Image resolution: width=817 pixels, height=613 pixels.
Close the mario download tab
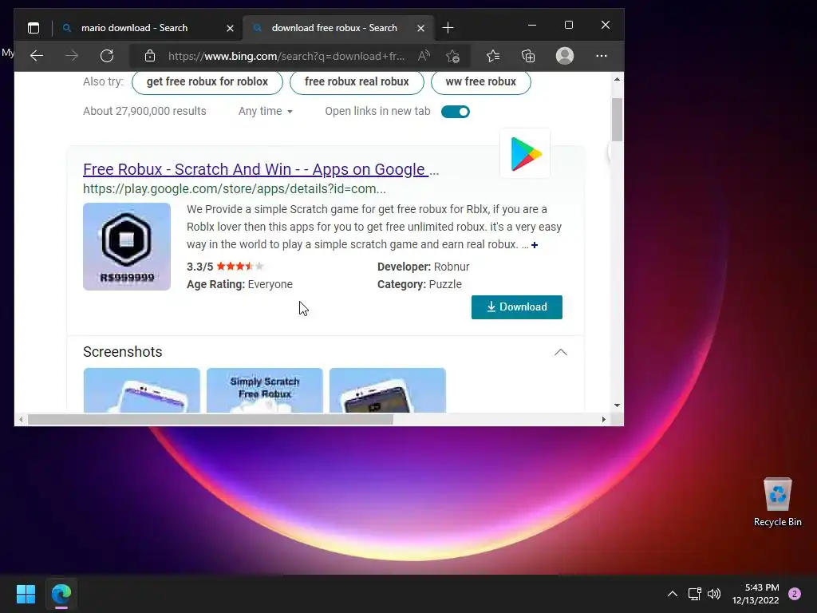pyautogui.click(x=230, y=28)
